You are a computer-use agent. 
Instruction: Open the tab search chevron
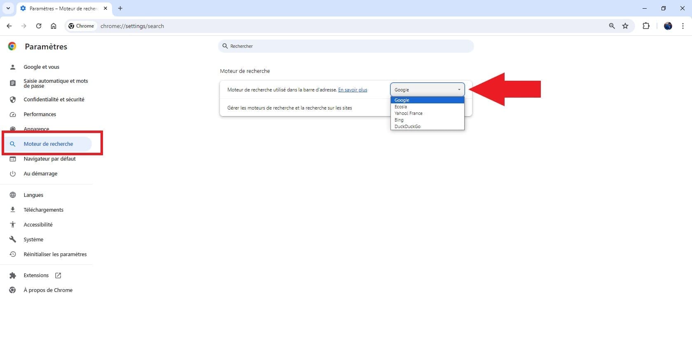[x=8, y=8]
